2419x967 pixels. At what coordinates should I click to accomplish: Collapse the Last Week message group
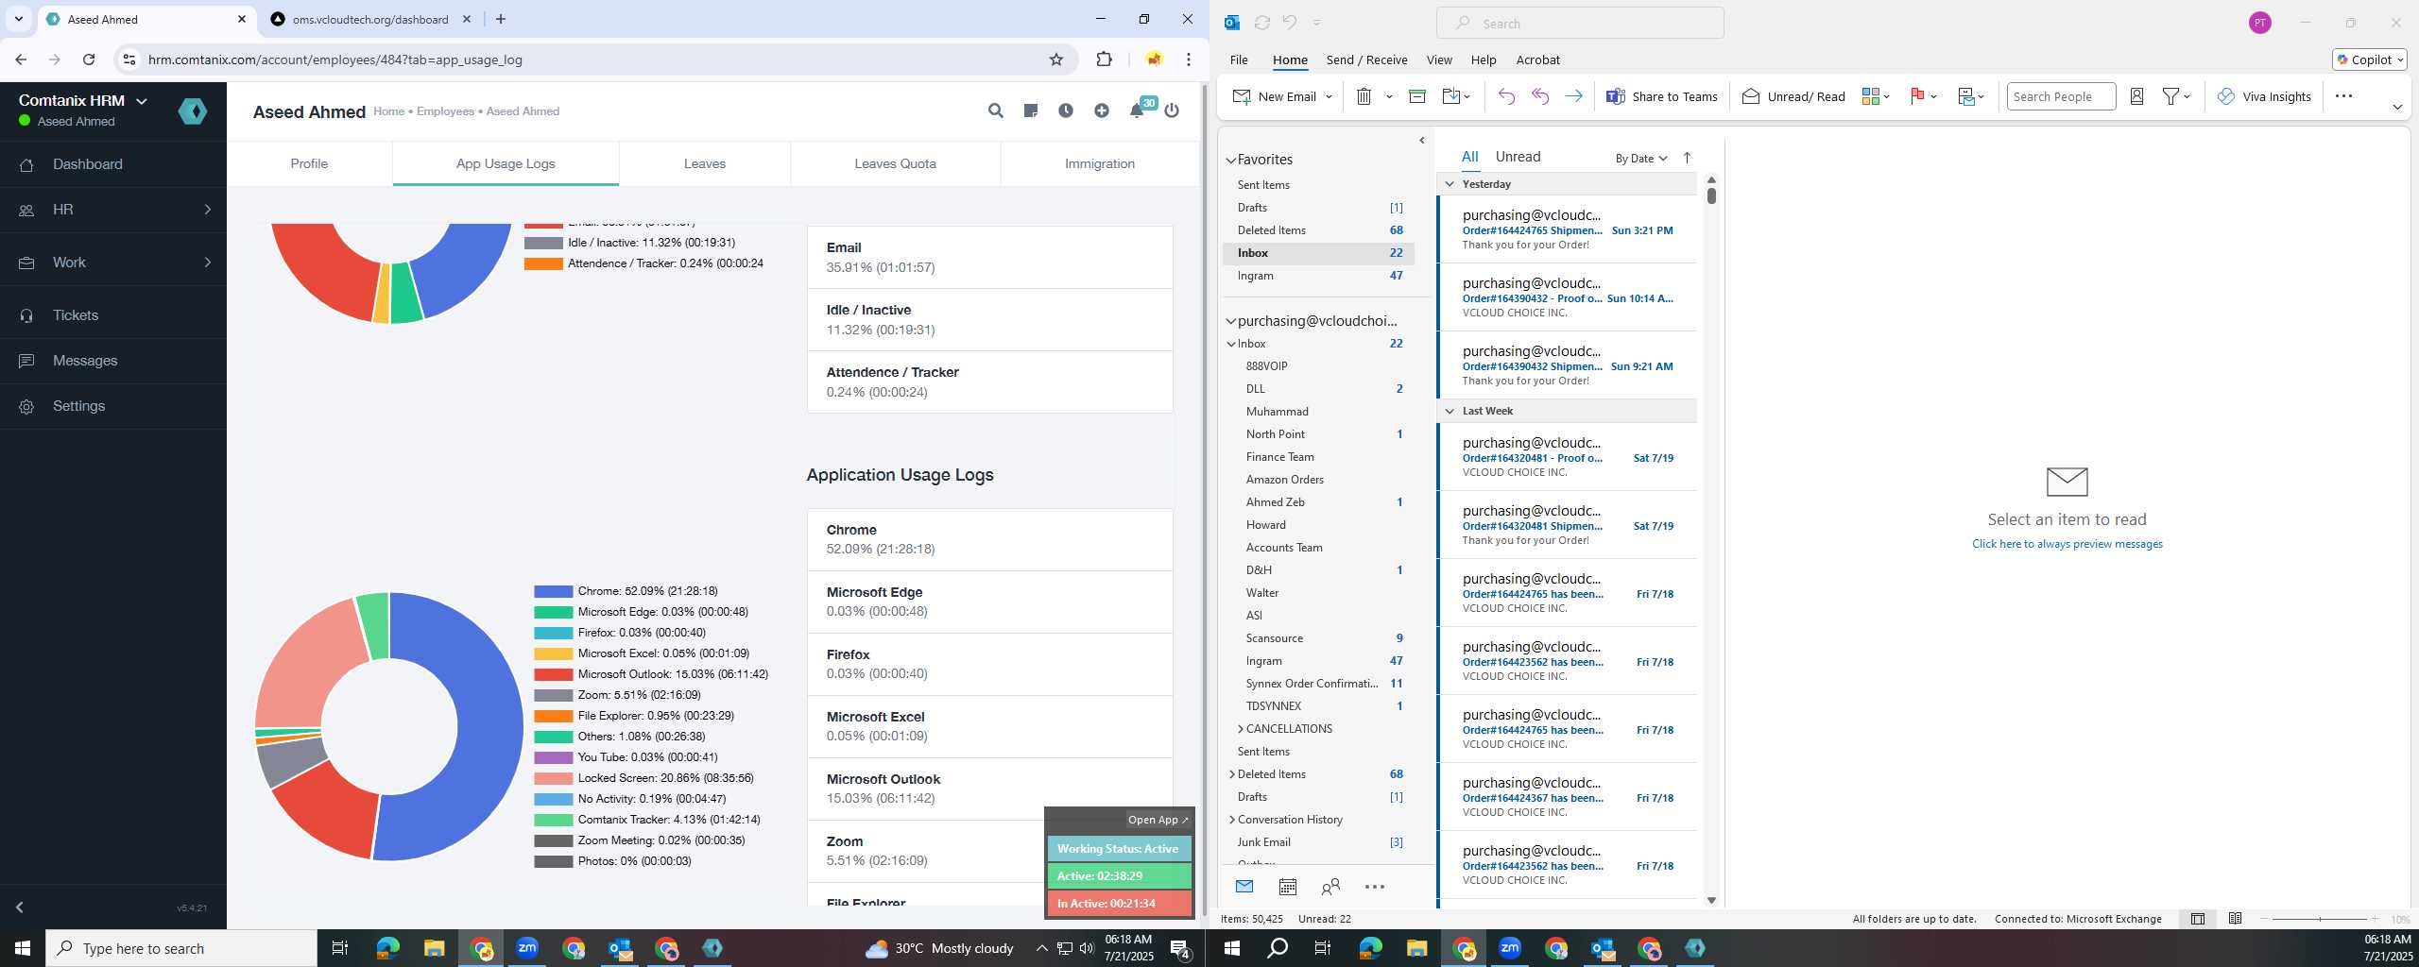pos(1450,411)
